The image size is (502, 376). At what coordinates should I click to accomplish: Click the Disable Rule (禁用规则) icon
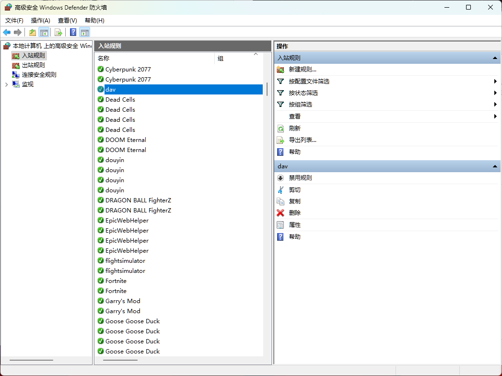[280, 178]
